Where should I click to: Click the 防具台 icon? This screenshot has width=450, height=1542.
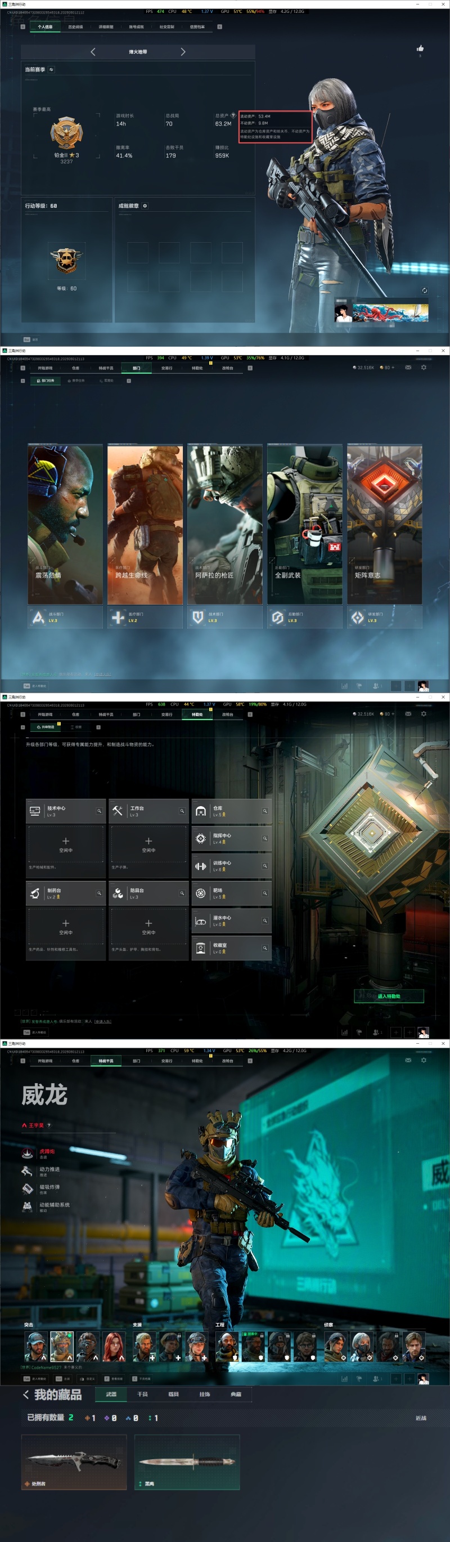pos(118,893)
